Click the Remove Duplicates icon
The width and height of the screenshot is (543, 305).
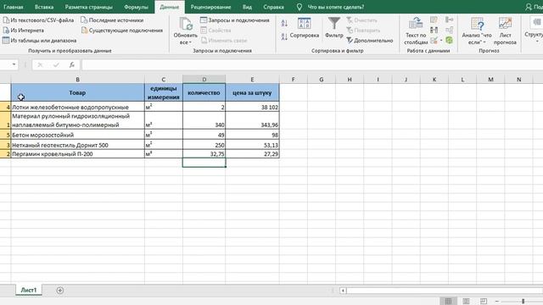click(434, 30)
